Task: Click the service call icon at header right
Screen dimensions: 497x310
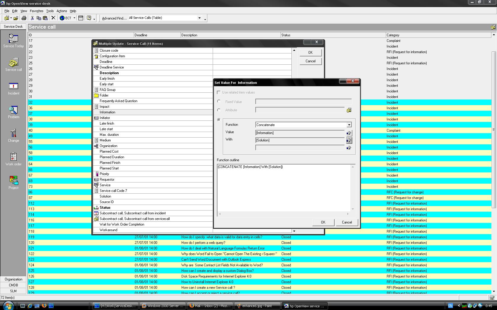Action: pyautogui.click(x=493, y=27)
